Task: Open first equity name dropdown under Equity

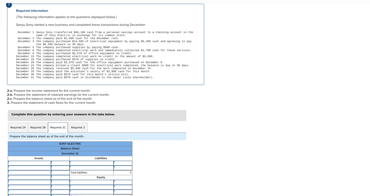Action: click(x=92, y=182)
